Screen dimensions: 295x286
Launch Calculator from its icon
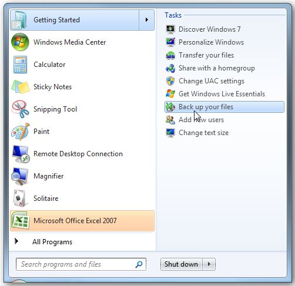(20, 65)
